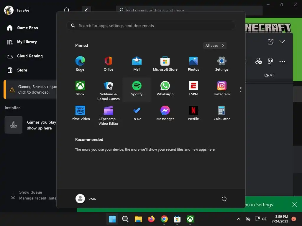The width and height of the screenshot is (302, 226).
Task: Launch the Photos app
Action: [193, 64]
